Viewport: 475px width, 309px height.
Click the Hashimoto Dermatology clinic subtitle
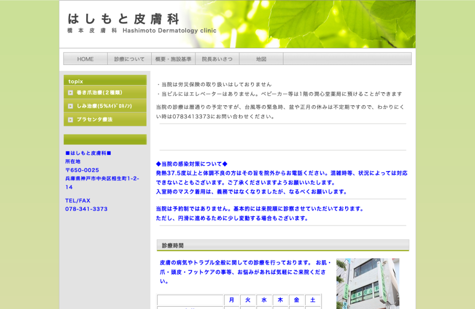pyautogui.click(x=169, y=31)
